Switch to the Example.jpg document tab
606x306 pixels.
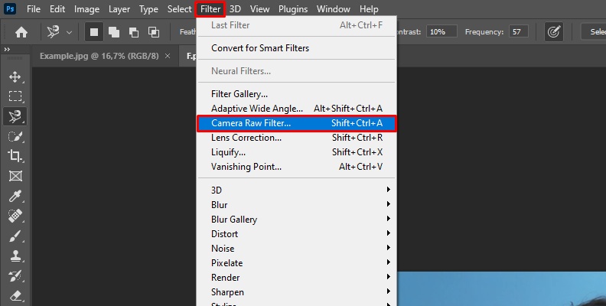[99, 56]
